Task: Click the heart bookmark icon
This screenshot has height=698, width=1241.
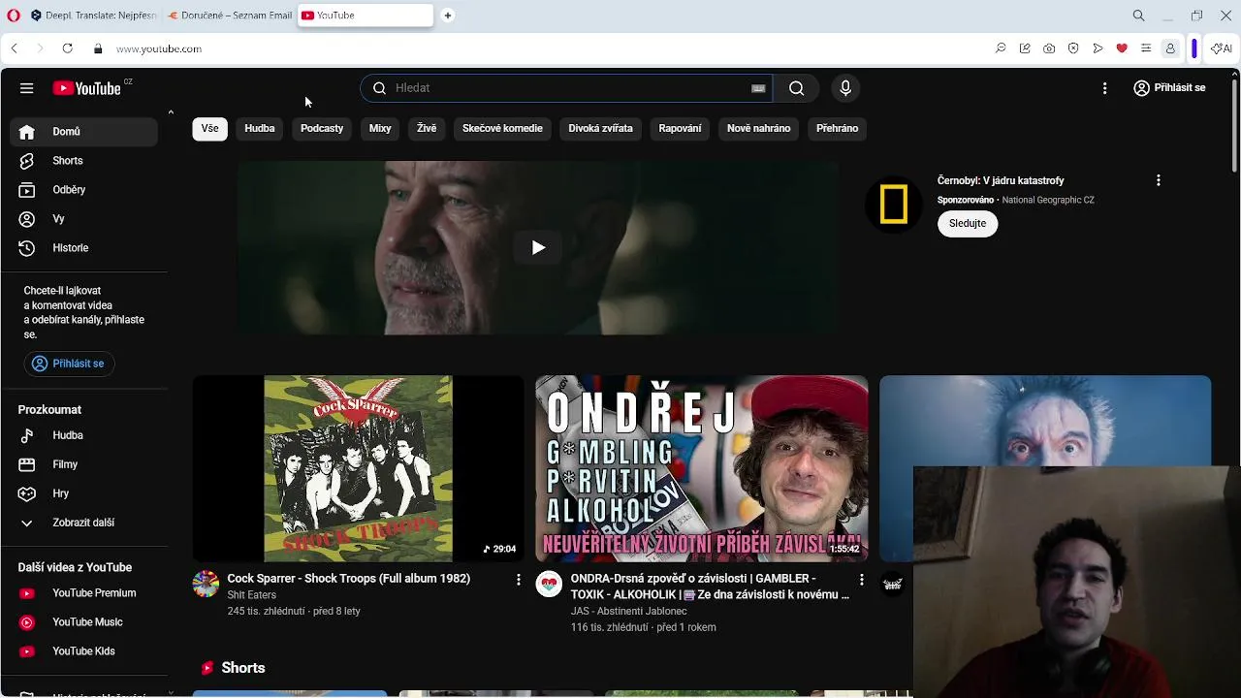Action: point(1122,48)
